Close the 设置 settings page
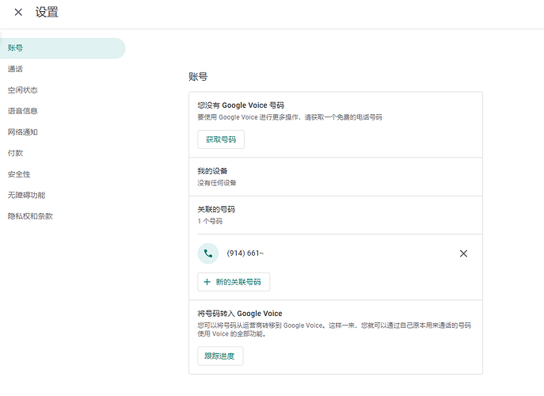Image resolution: width=544 pixels, height=396 pixels. [18, 12]
